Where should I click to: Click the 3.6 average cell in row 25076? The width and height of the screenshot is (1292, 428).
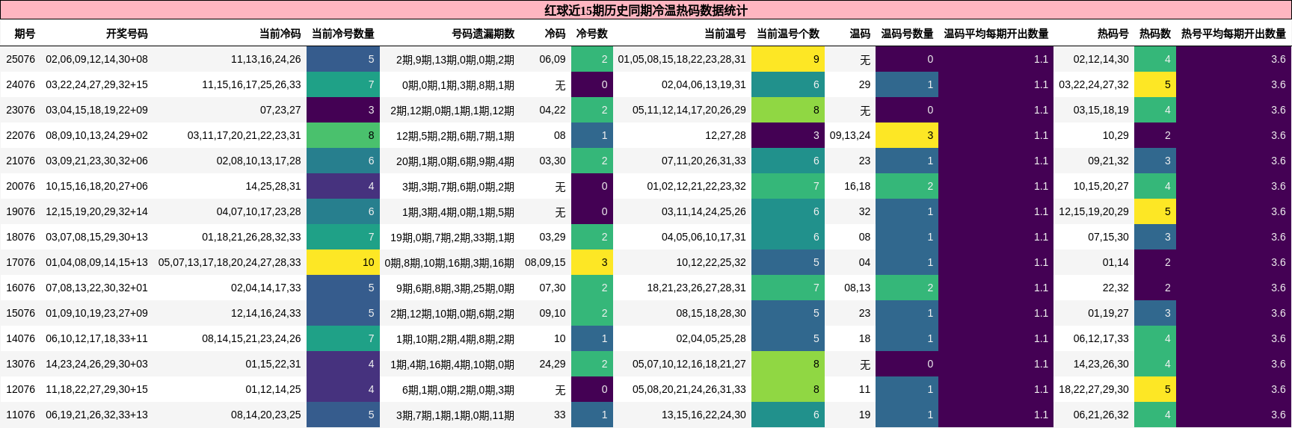coord(1234,59)
